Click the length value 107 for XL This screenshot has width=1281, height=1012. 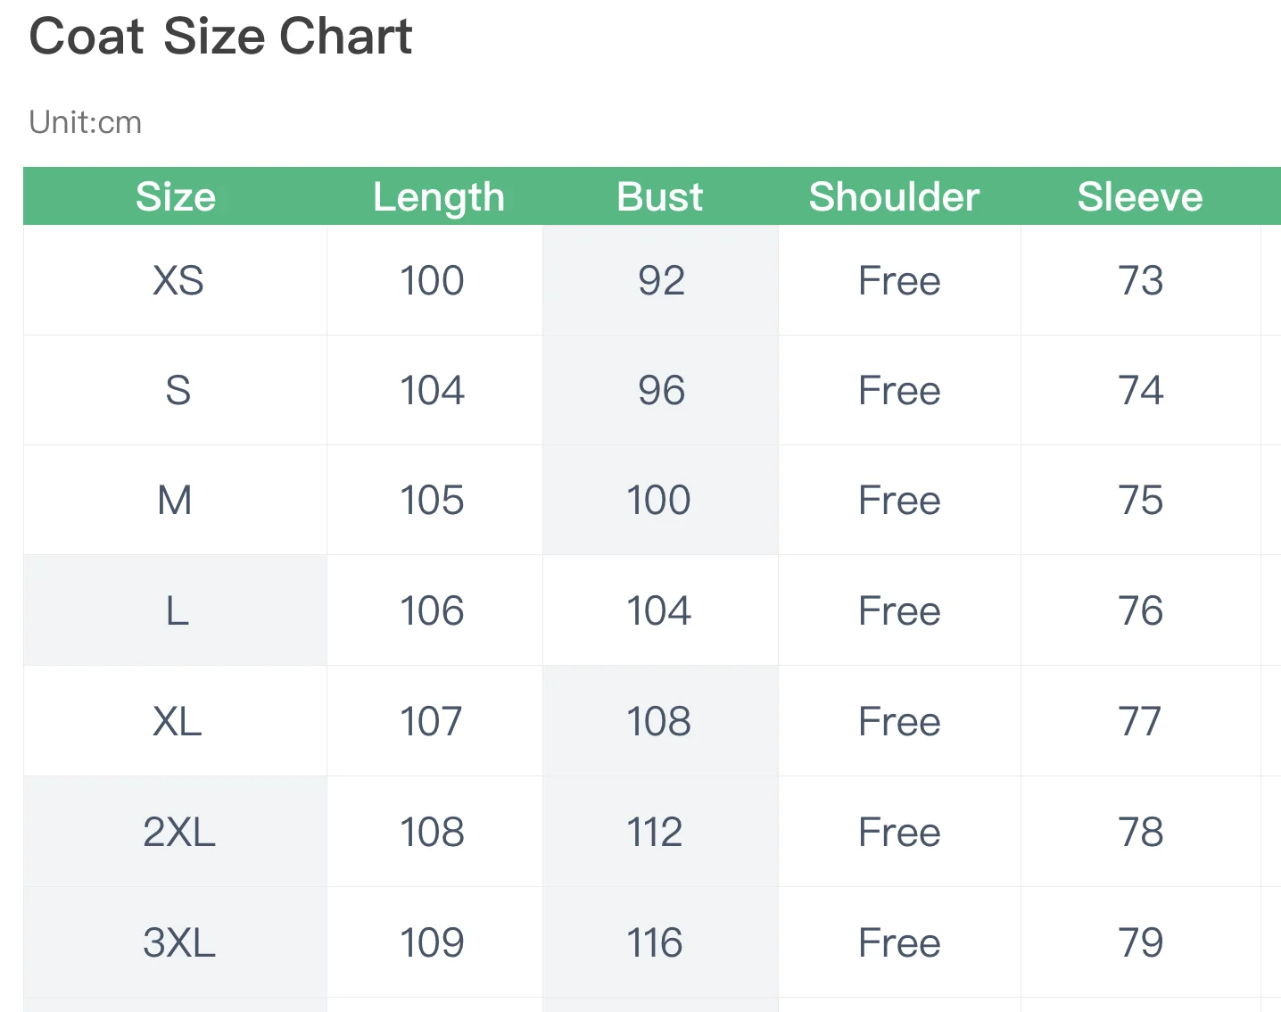coord(431,721)
